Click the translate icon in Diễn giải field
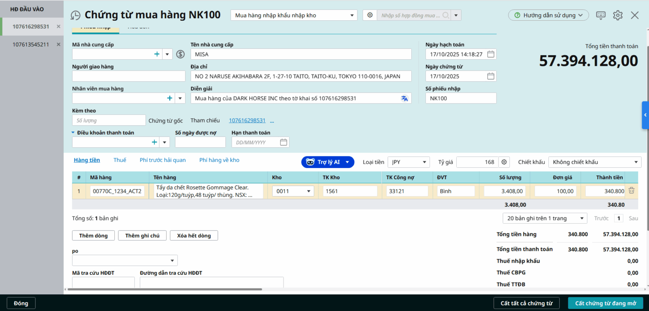Screen dimensions: 649x311 [404, 98]
